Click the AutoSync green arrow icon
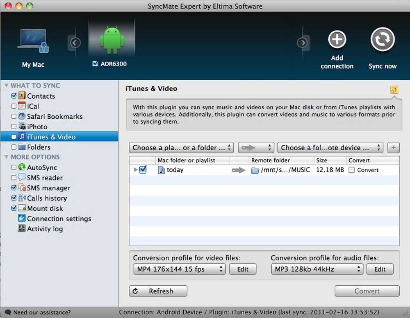Screen dimensions: 410x318 tap(22, 167)
